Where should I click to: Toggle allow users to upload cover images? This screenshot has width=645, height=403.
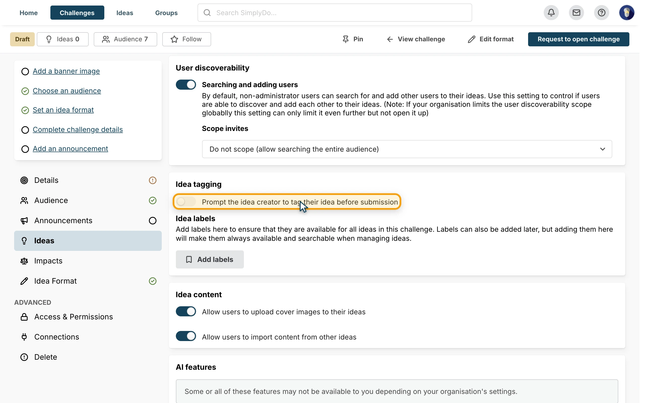pos(186,312)
